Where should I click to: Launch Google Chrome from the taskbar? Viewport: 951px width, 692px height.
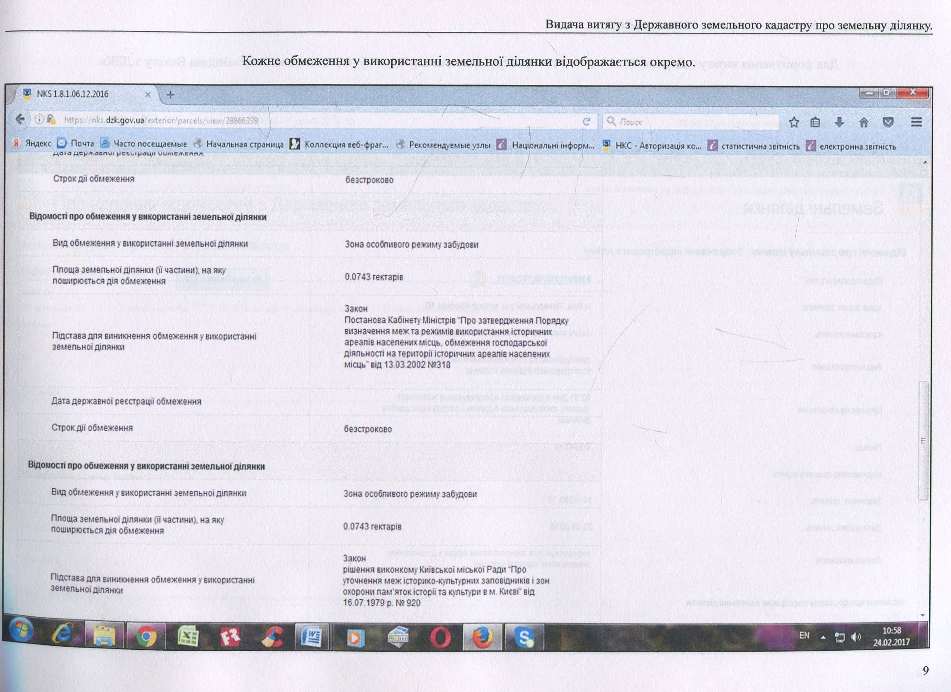(146, 636)
